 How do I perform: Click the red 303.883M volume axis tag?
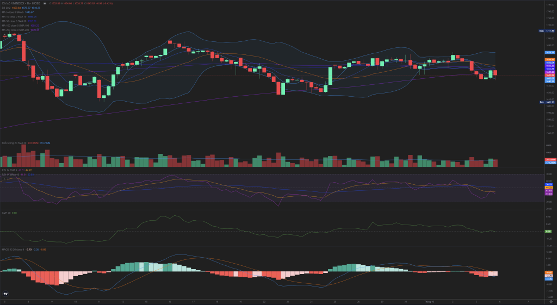tap(549, 159)
